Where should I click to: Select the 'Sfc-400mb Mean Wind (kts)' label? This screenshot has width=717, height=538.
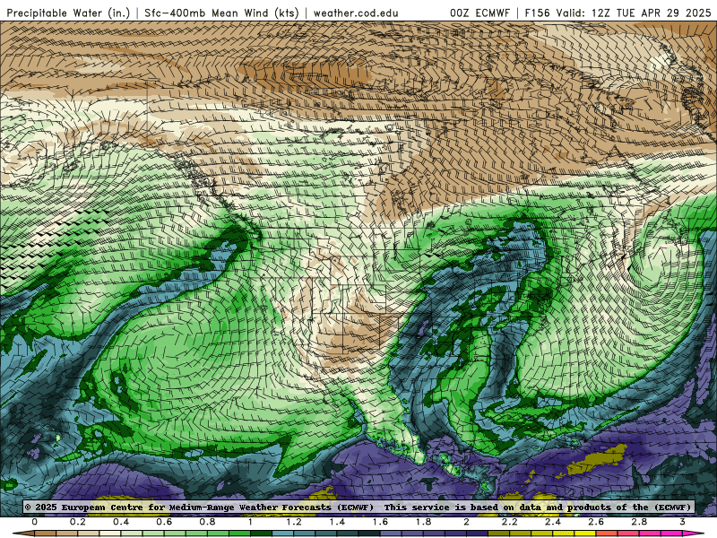(221, 13)
